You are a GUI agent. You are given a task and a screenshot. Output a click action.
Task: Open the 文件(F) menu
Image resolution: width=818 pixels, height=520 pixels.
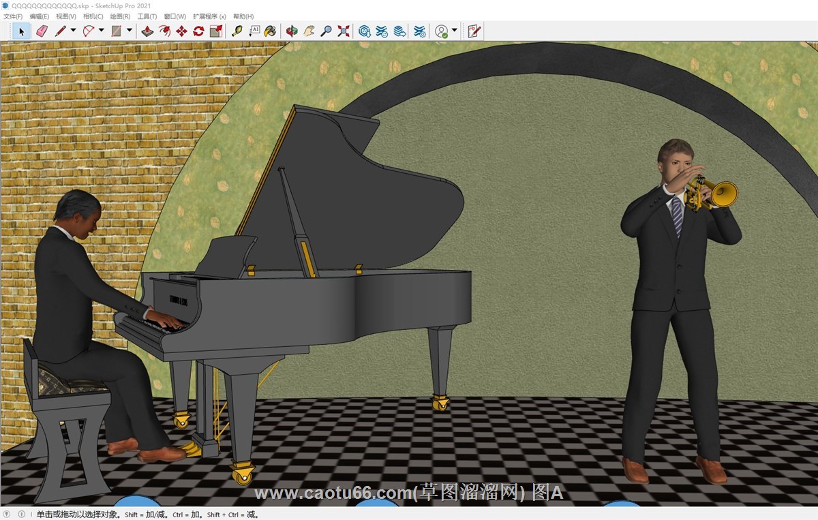point(13,16)
